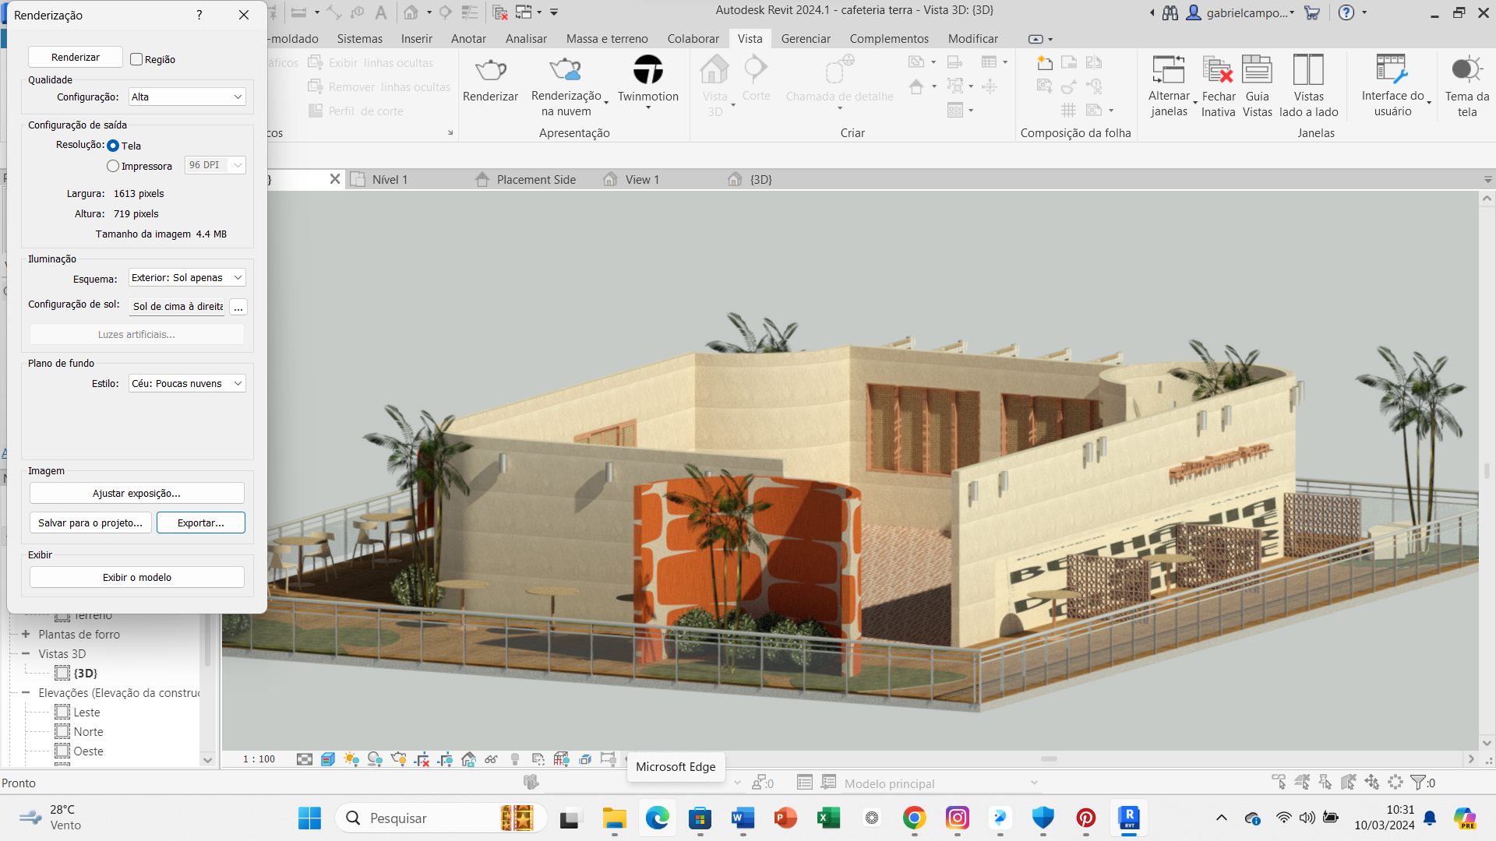Screen dimensions: 1496x841
Task: Select Vistas lado a lado icon
Action: 1308,71
